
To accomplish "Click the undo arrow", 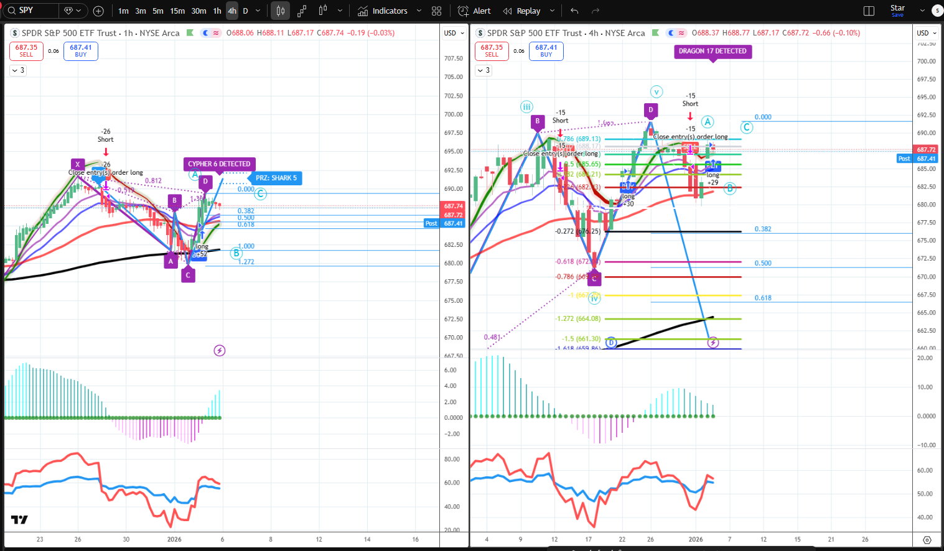I will [574, 11].
